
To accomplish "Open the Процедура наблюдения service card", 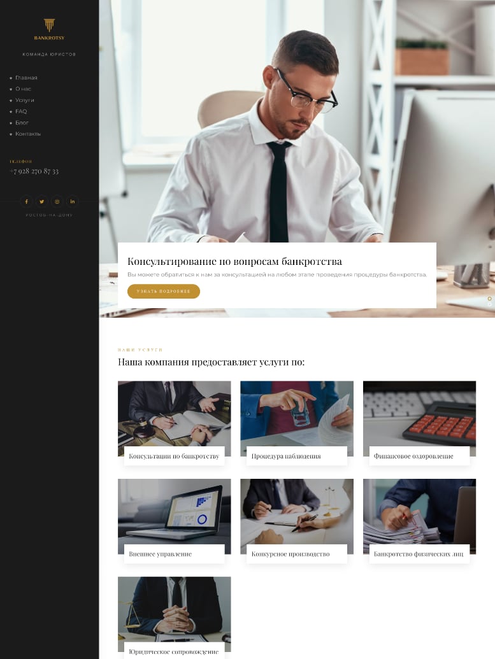I will (297, 423).
